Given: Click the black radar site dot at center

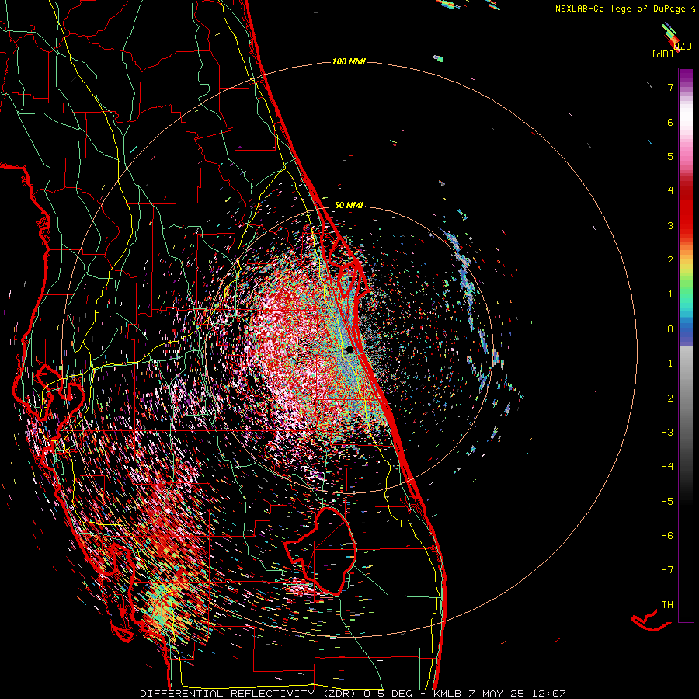Looking at the screenshot, I should tap(349, 350).
